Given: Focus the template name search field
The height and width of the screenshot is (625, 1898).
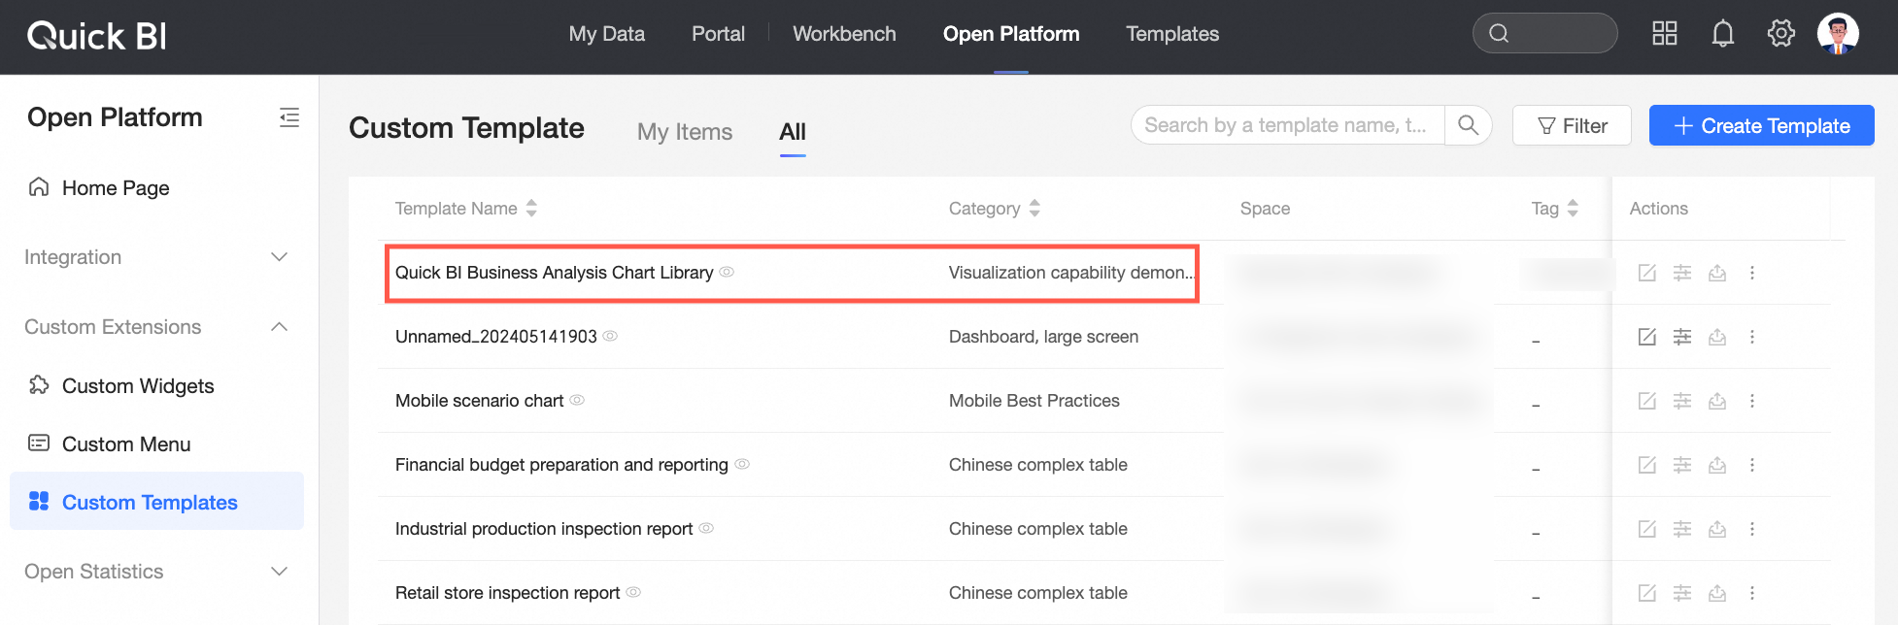Looking at the screenshot, I should [x=1286, y=125].
